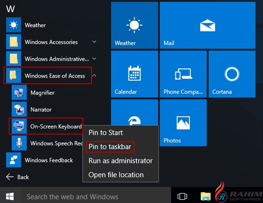
Task: Click the Narrator app icon
Action: click(x=19, y=109)
